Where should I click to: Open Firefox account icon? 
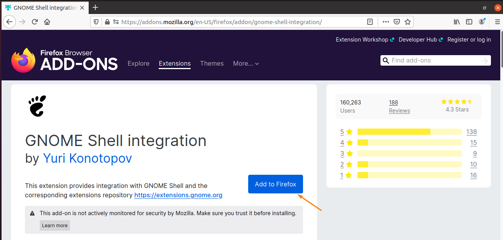482,22
